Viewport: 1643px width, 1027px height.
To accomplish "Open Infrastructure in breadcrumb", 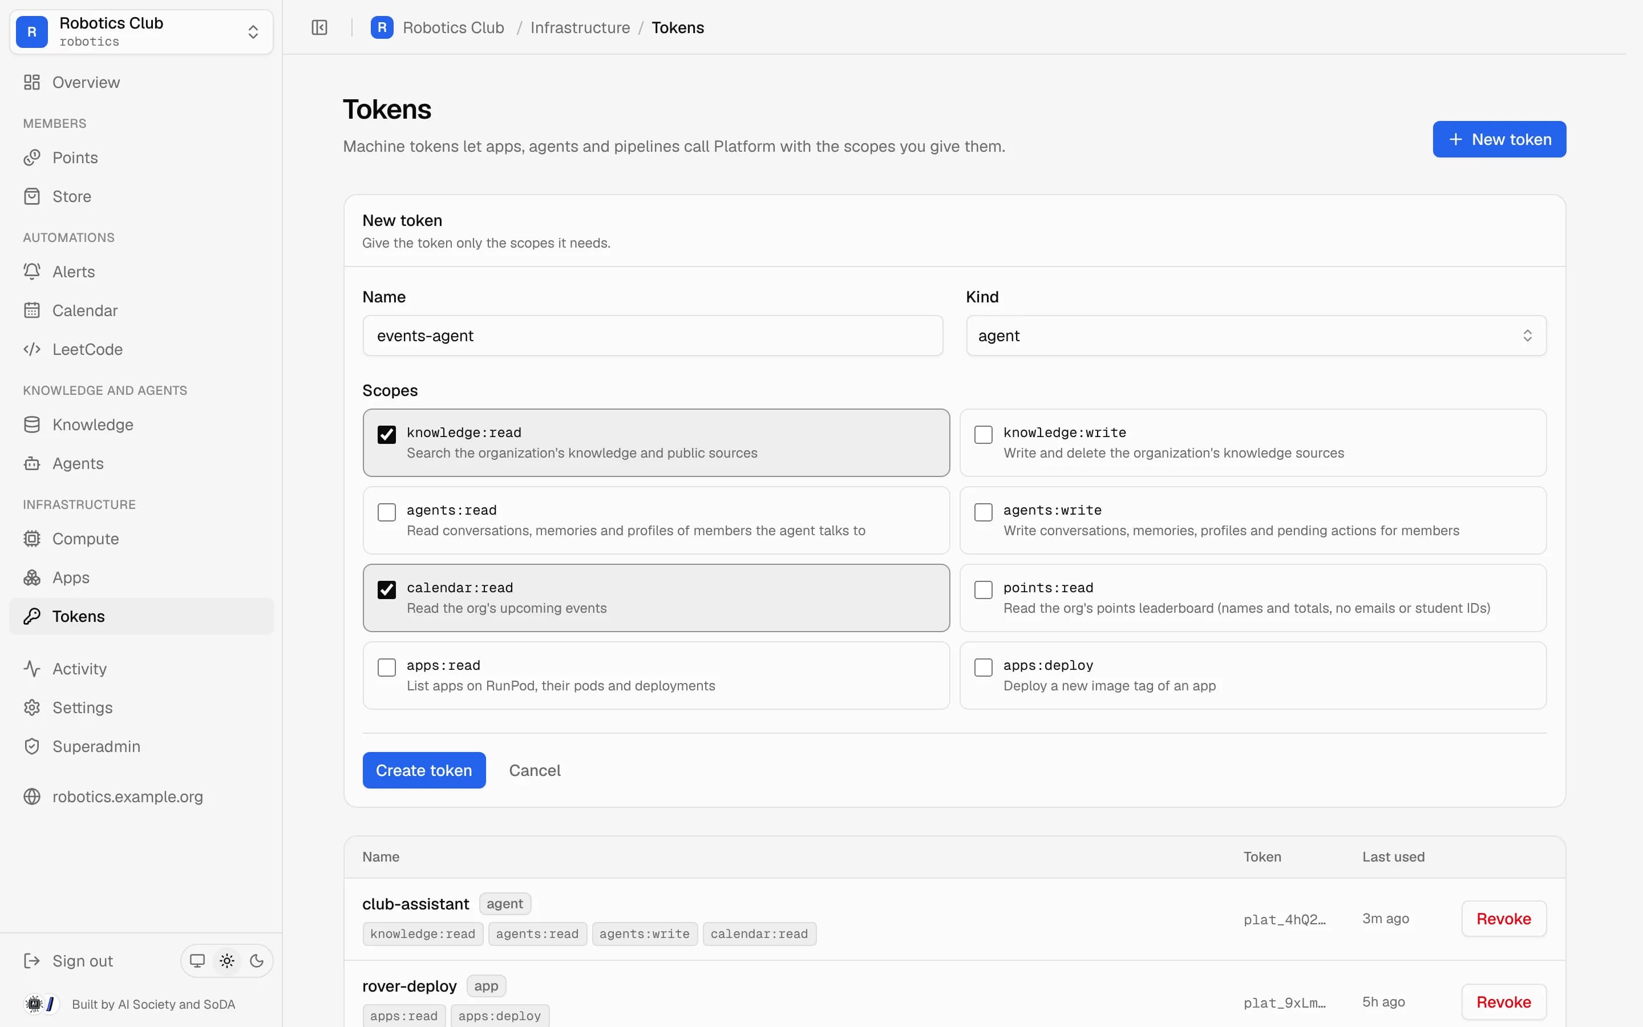I will 580,27.
